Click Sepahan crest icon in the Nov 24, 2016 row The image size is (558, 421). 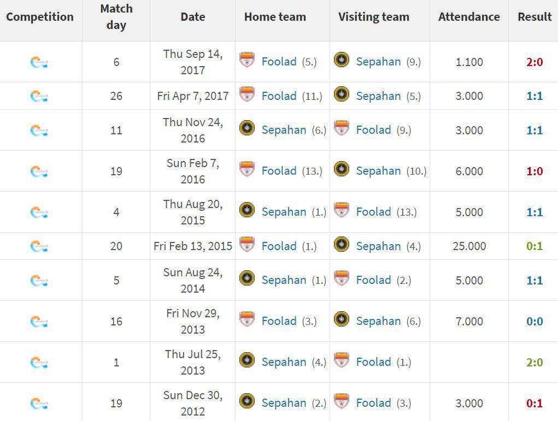(246, 128)
